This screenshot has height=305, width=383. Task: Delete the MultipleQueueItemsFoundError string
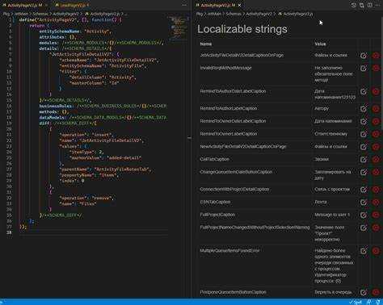(x=376, y=251)
